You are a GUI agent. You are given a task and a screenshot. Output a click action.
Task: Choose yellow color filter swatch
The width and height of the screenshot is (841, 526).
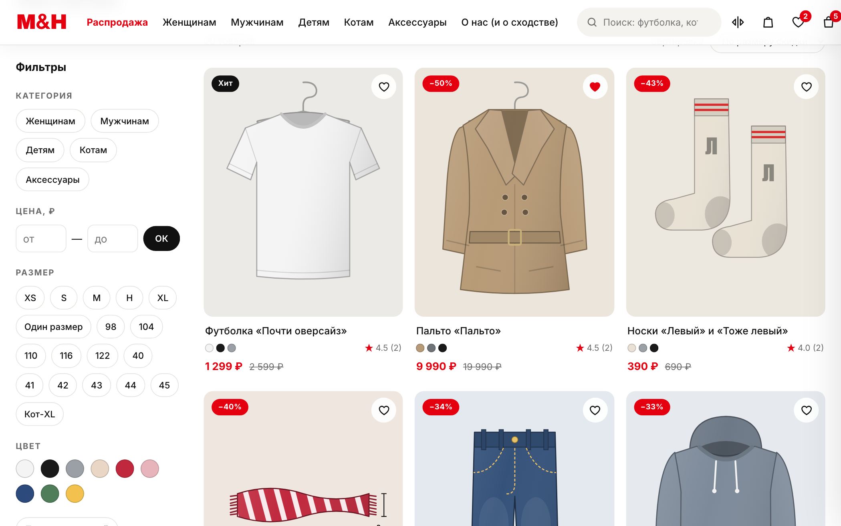75,494
